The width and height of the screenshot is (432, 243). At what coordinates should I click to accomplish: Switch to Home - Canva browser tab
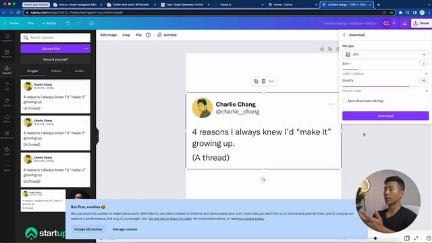pyautogui.click(x=292, y=5)
